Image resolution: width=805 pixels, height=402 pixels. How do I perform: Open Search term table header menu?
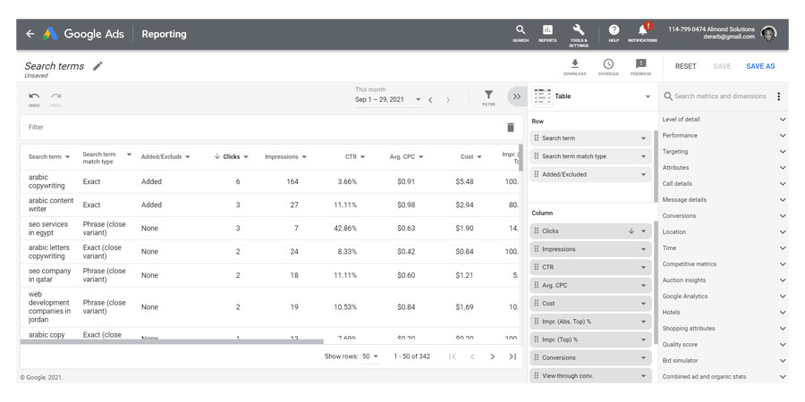[x=67, y=157]
